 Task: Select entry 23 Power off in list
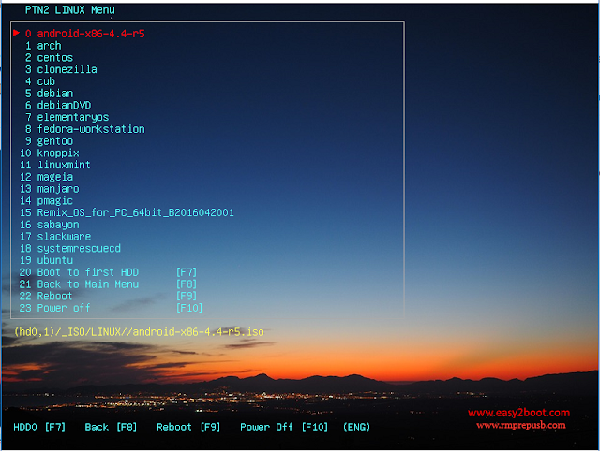(x=111, y=308)
